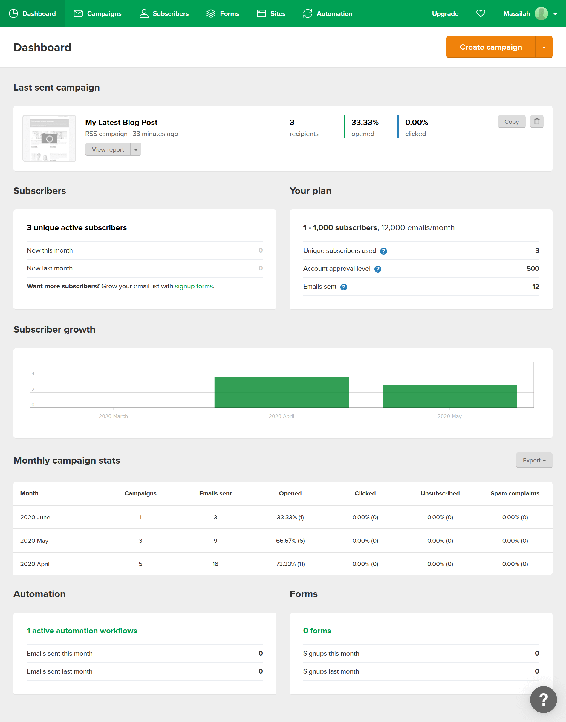Image resolution: width=566 pixels, height=722 pixels.
Task: Click the View report button
Action: [x=108, y=149]
